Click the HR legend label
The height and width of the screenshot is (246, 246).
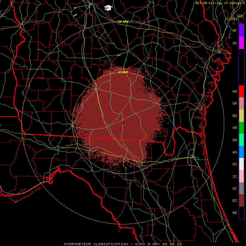(235, 128)
